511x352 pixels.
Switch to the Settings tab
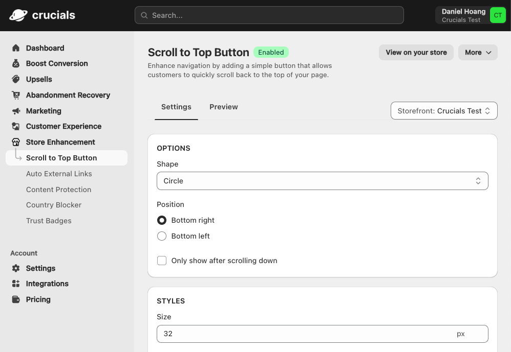176,107
